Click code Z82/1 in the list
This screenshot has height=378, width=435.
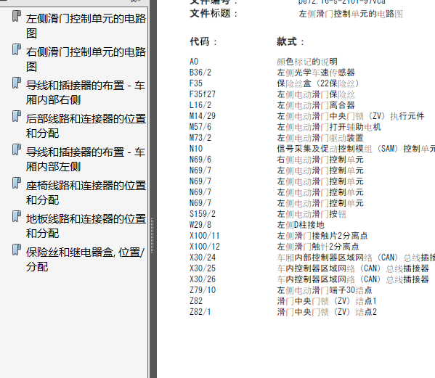[x=200, y=312]
